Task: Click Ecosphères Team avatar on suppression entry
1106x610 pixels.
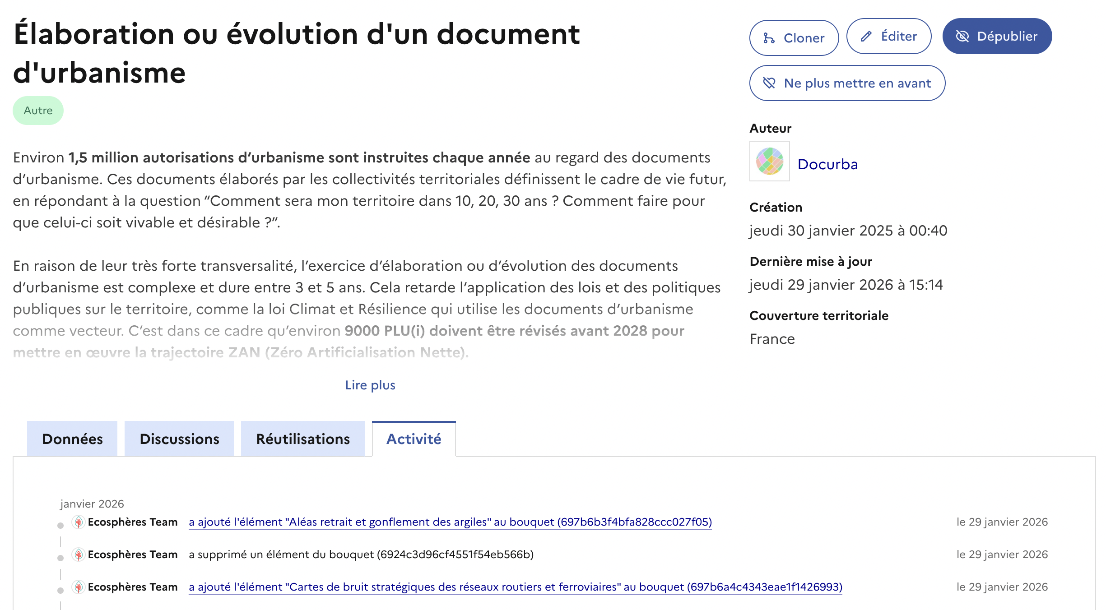Action: pyautogui.click(x=79, y=555)
